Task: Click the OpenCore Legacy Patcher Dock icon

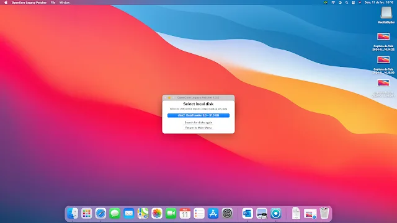Action: click(x=275, y=213)
